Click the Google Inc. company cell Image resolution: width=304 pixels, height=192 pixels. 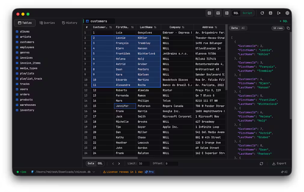177,111
